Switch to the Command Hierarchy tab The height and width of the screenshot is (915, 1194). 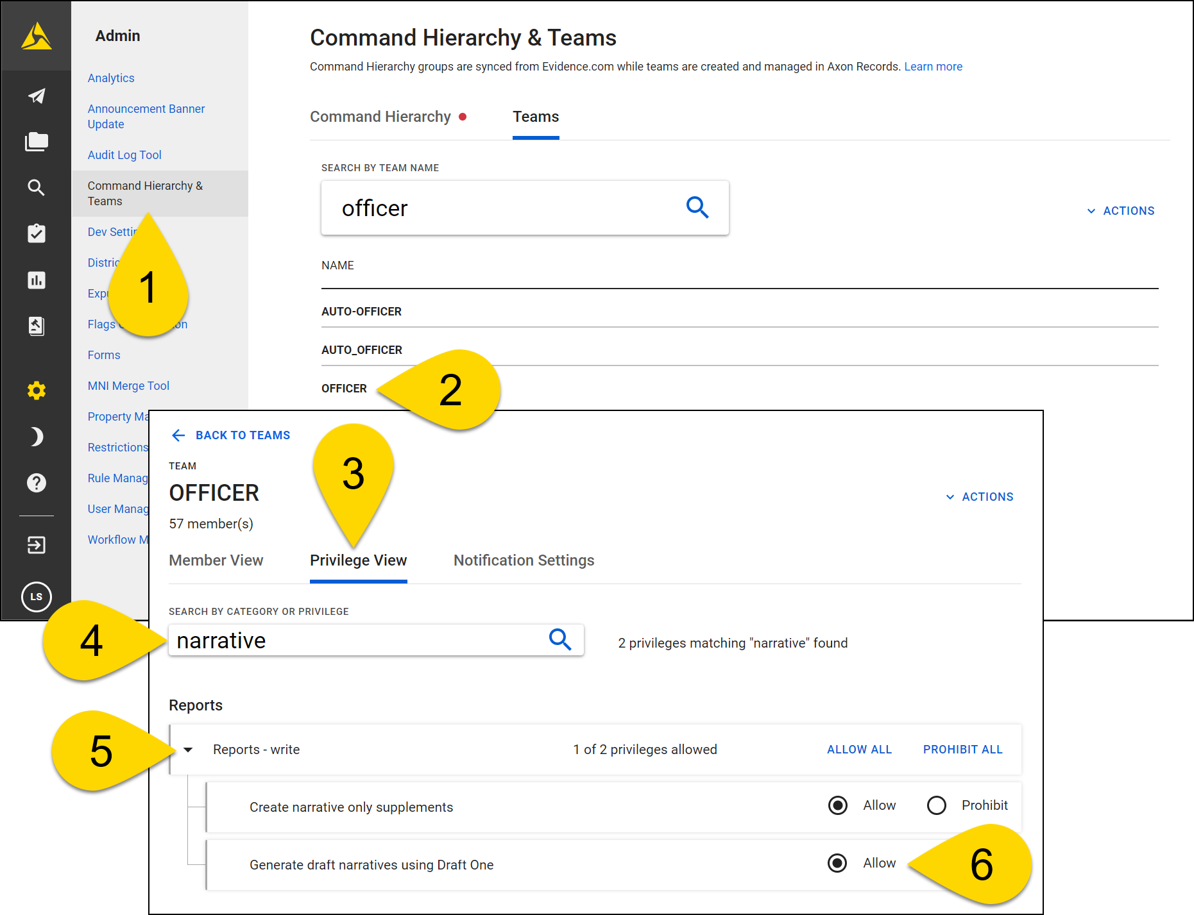click(x=380, y=117)
